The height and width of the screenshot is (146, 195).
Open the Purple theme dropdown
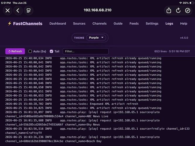click(96, 38)
